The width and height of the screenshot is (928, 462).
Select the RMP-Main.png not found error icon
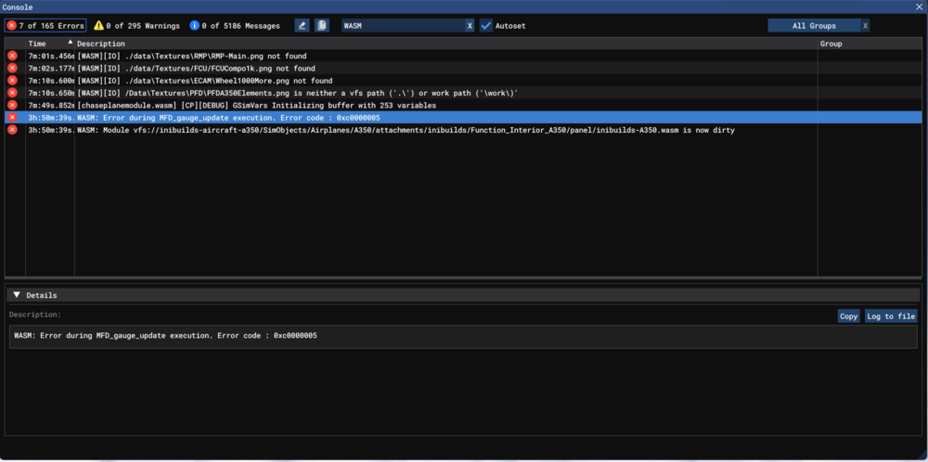[x=12, y=57]
